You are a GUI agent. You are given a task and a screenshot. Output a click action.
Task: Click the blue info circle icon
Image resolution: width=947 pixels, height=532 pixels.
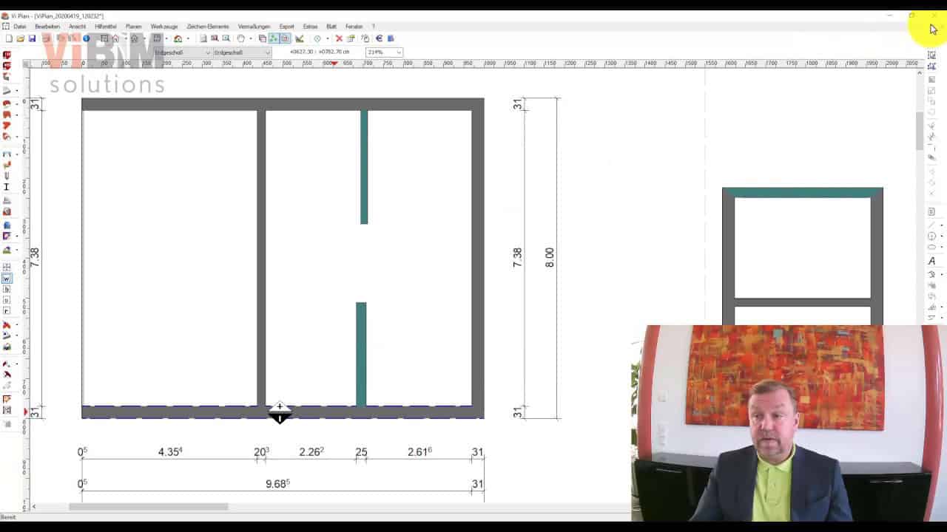pos(86,38)
